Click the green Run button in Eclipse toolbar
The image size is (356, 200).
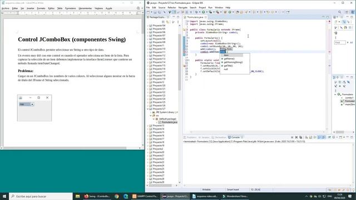(204, 12)
